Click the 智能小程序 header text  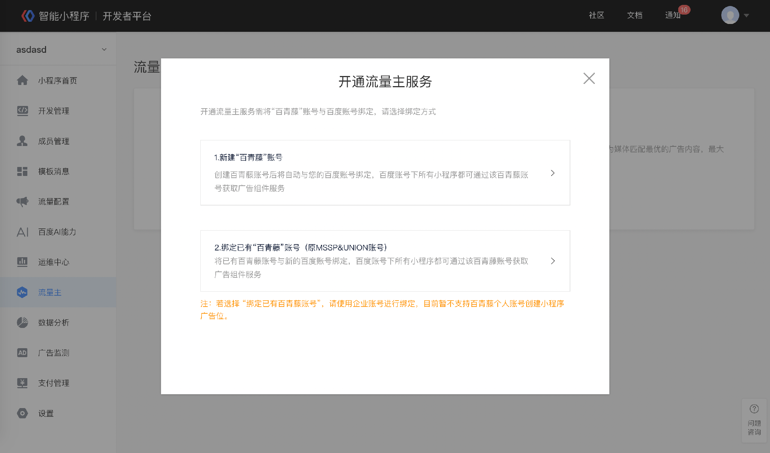point(64,16)
